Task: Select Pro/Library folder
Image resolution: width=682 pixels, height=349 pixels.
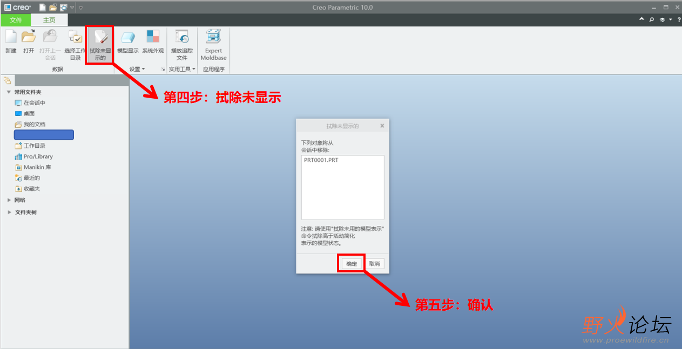Action: (34, 156)
